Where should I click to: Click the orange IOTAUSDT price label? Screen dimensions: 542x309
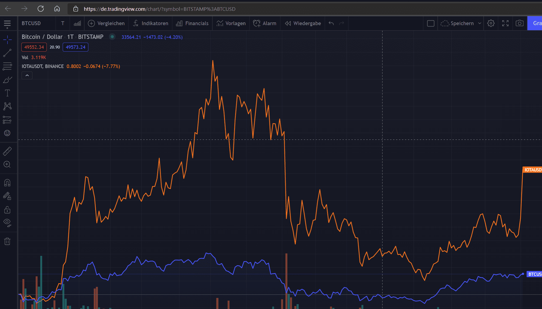pos(532,170)
